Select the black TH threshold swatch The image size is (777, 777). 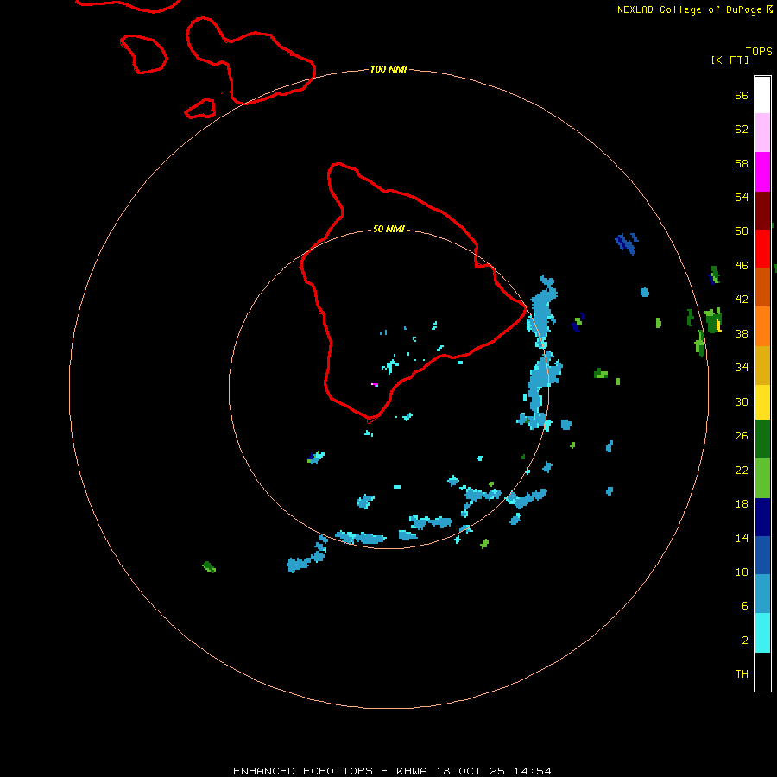(762, 672)
